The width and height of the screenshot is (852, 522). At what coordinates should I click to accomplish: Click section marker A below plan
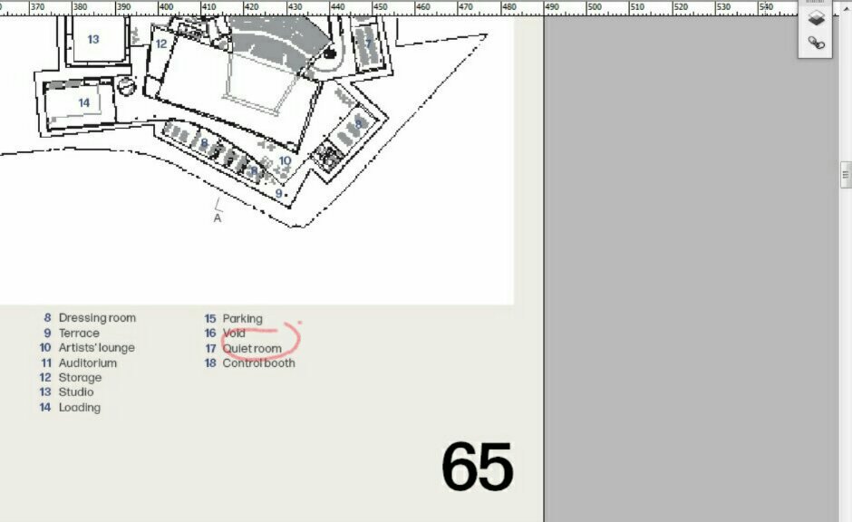tap(218, 218)
